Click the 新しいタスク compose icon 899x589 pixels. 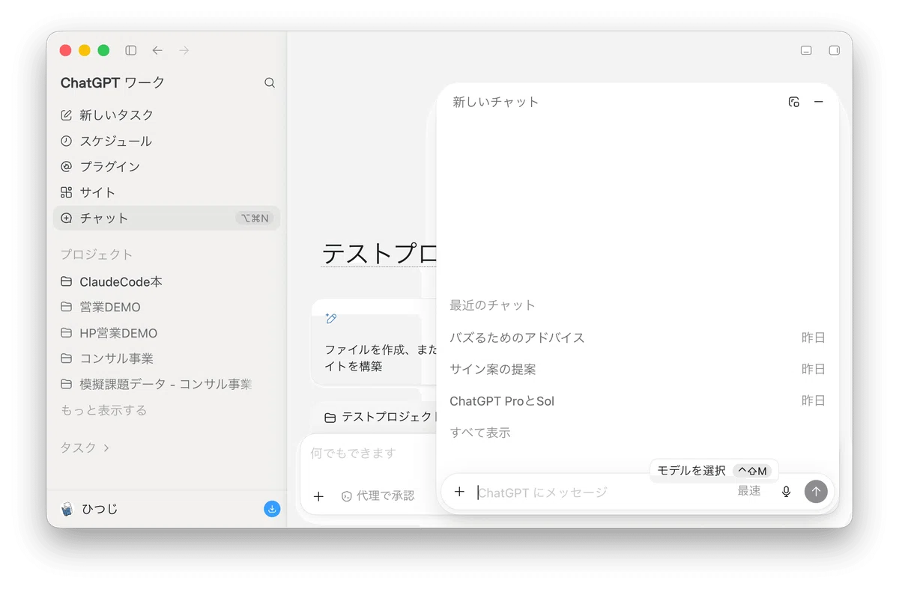pyautogui.click(x=66, y=115)
